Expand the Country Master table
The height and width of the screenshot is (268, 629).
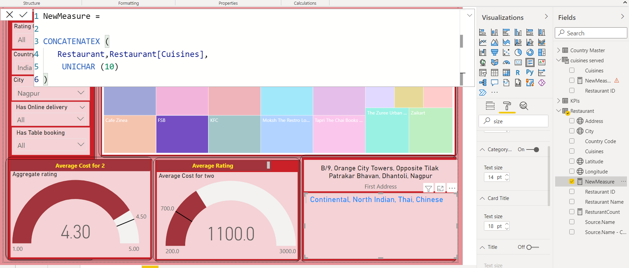pos(559,50)
